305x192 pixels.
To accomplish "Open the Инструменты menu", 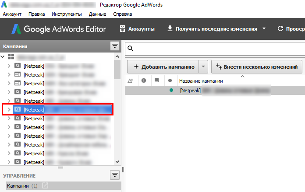I will click(x=67, y=14).
